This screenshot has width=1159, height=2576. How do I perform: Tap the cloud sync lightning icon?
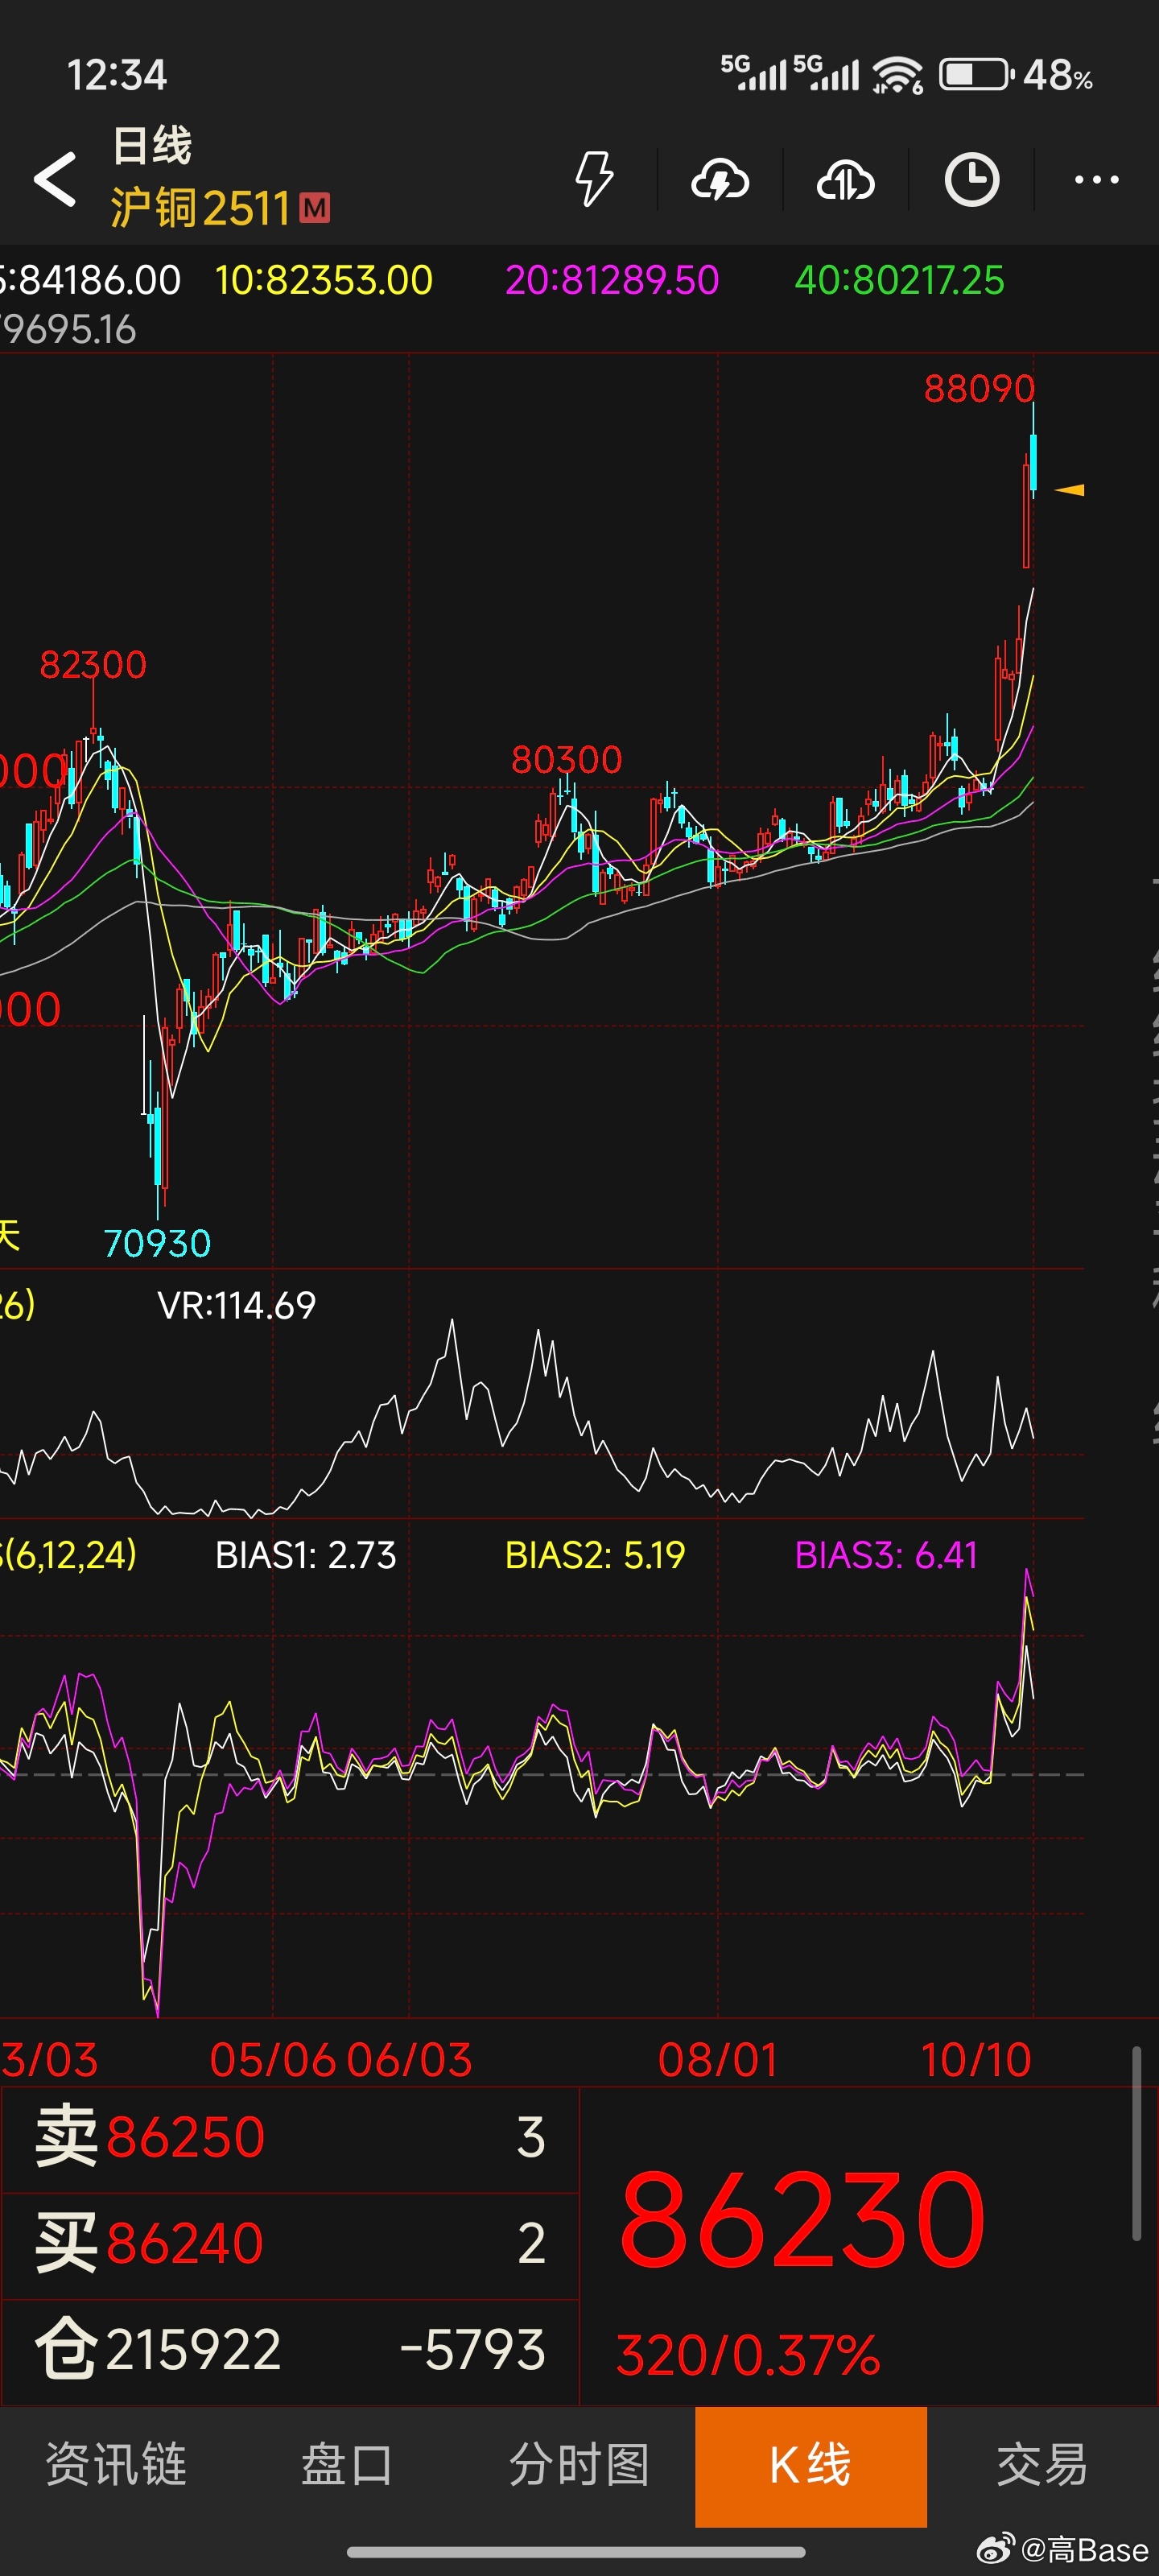click(x=720, y=181)
